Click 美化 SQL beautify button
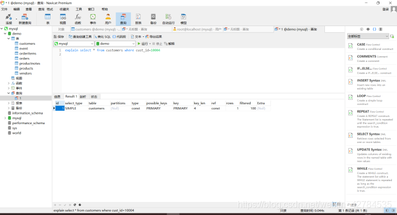The image size is (397, 215). 102,36
